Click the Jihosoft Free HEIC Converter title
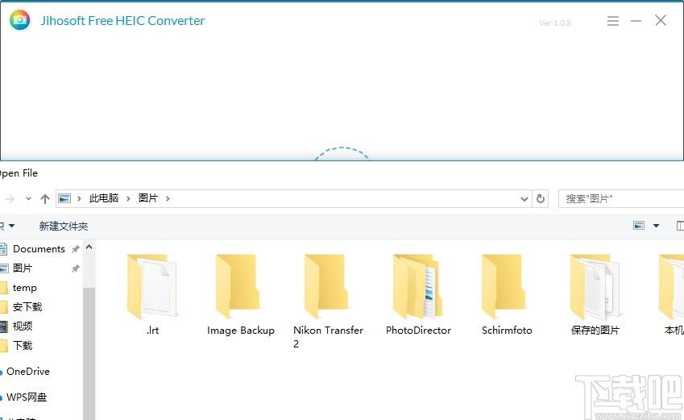The image size is (684, 420). pyautogui.click(x=122, y=20)
